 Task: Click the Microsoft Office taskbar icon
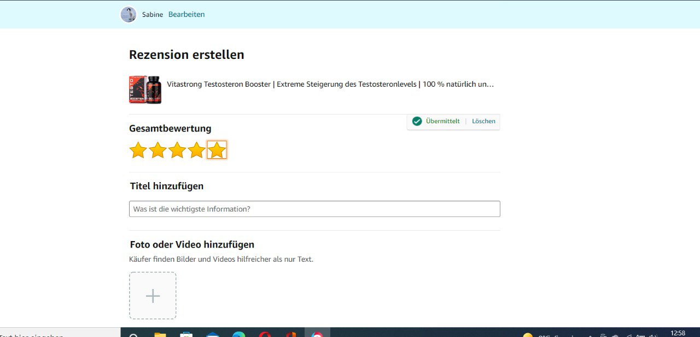(291, 334)
